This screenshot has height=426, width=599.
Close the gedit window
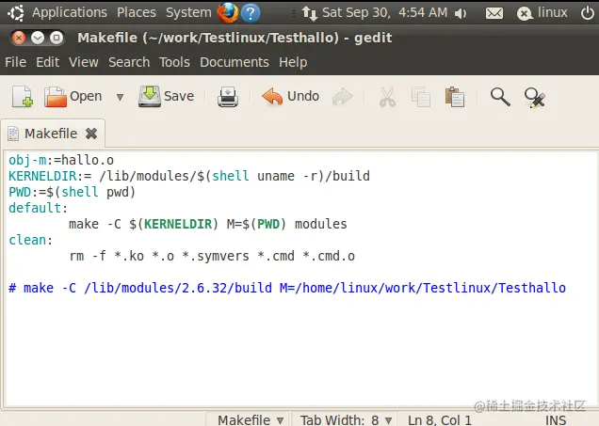[18, 38]
